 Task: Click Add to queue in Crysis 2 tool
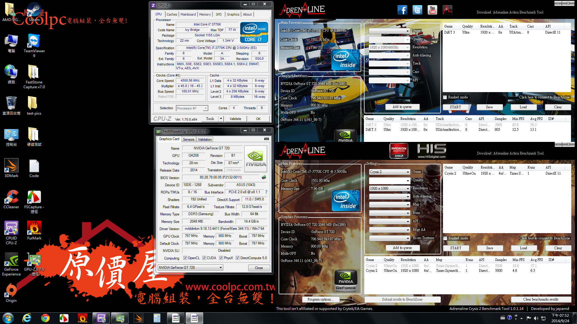tap(402, 248)
